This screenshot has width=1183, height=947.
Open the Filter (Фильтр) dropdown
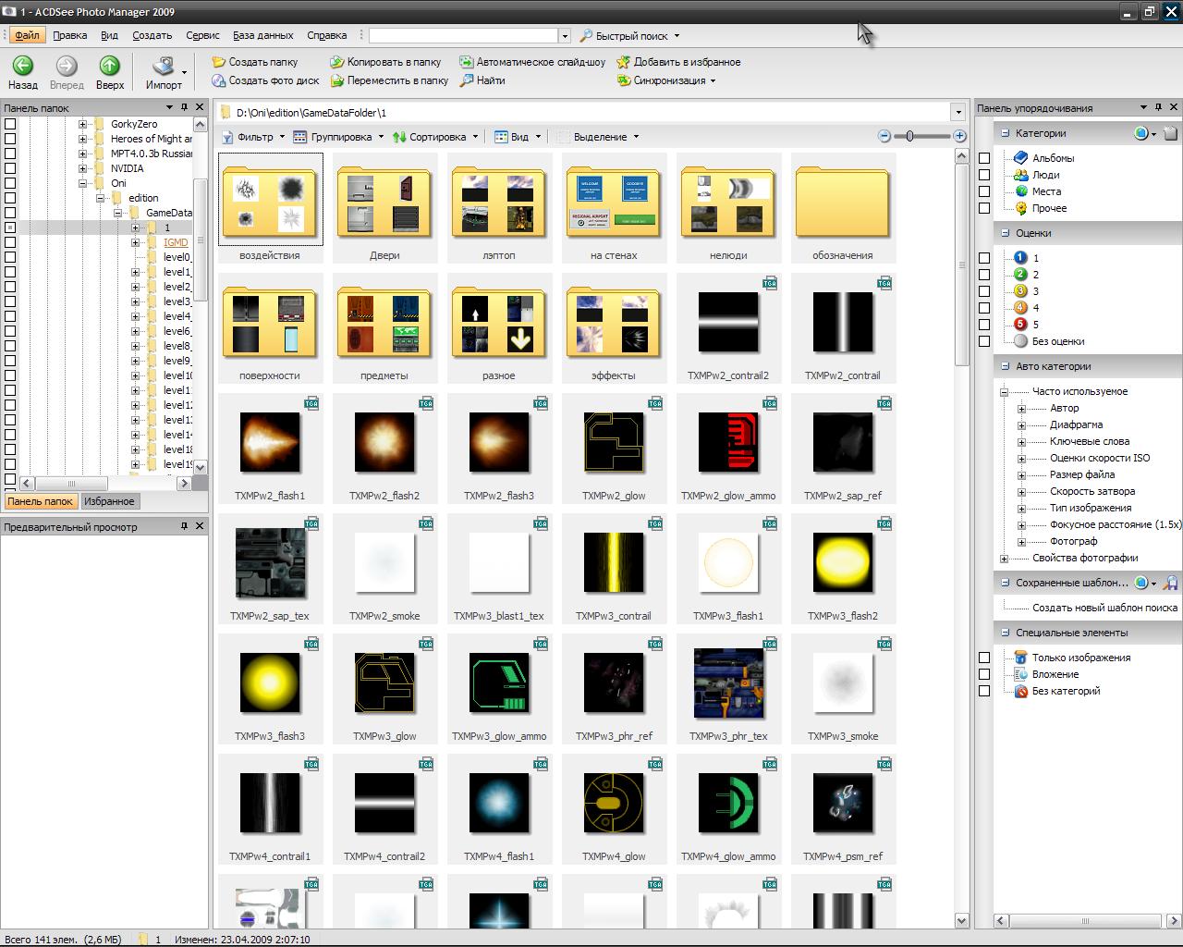(x=253, y=137)
